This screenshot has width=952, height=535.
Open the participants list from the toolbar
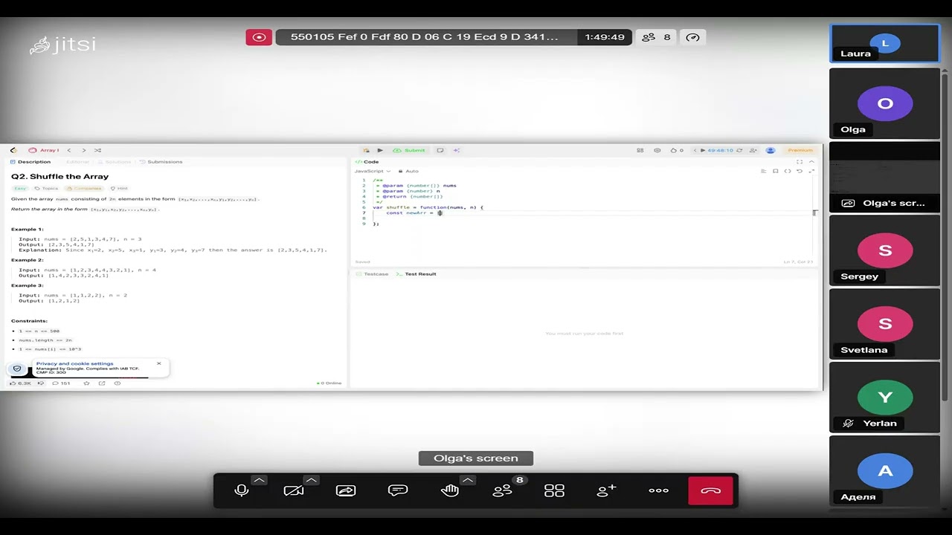point(503,490)
